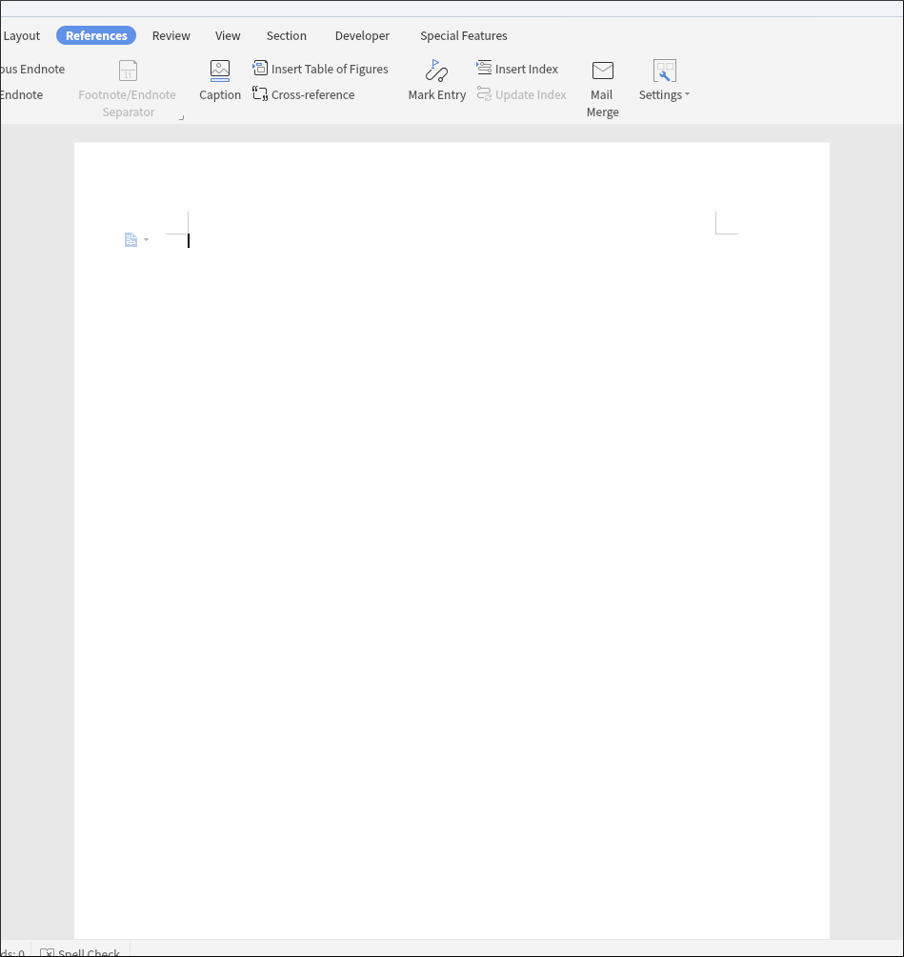Click the Mail Merge envelope icon
Viewport: 904px width, 957px height.
[603, 71]
